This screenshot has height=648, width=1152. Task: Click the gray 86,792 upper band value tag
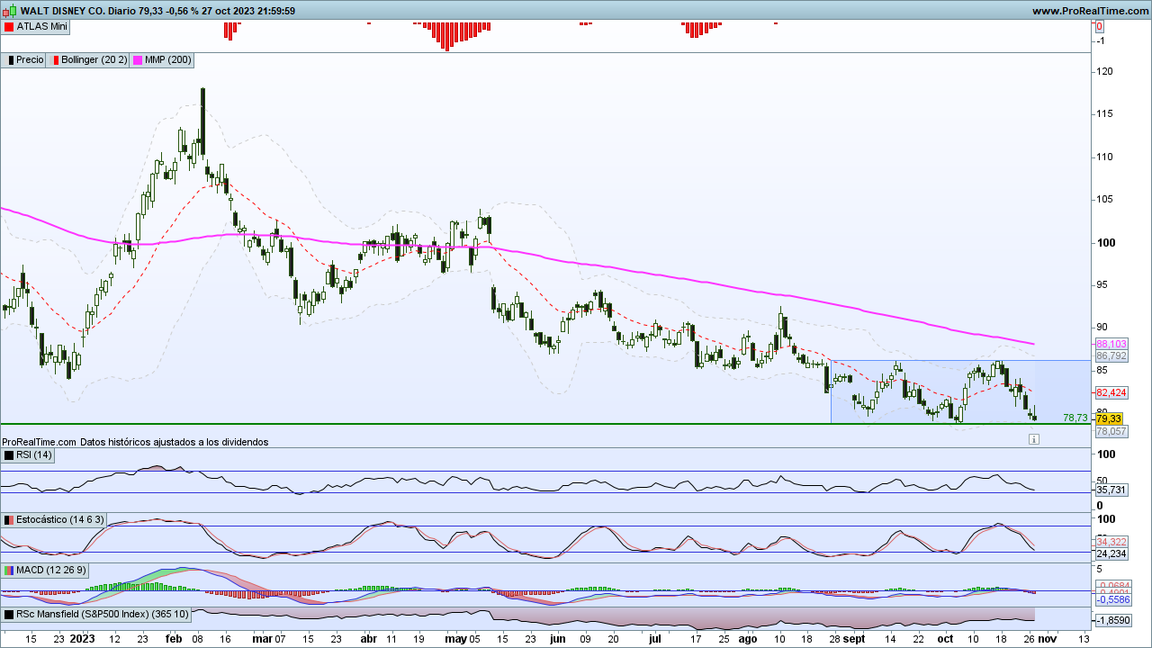(1111, 356)
